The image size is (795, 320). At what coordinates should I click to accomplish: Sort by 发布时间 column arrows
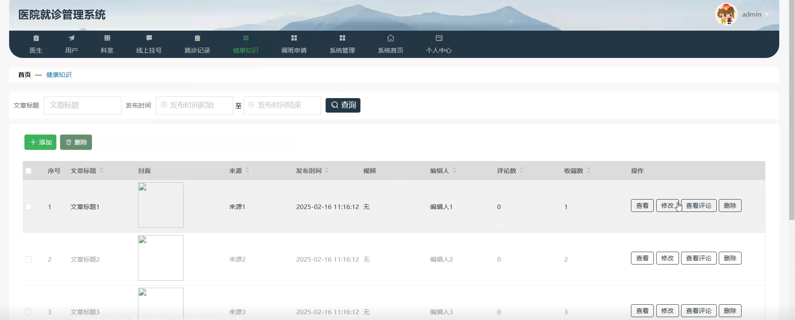point(327,170)
